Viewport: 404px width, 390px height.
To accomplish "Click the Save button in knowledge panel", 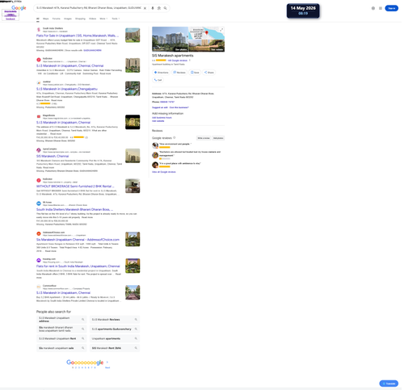I will 195,73.
